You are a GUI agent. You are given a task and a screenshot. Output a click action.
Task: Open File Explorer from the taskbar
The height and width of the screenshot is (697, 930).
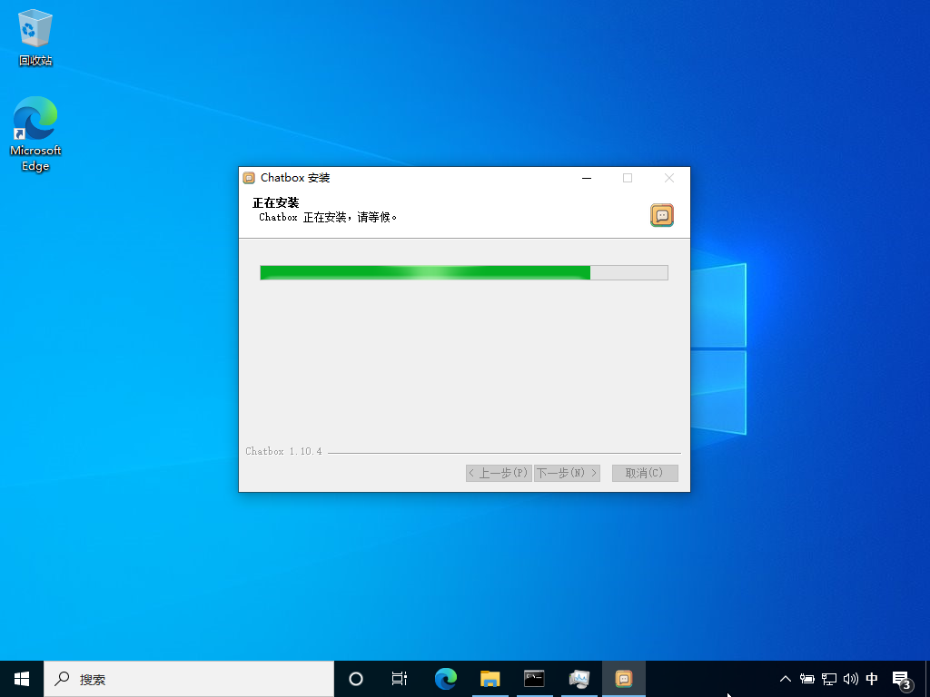pos(490,679)
